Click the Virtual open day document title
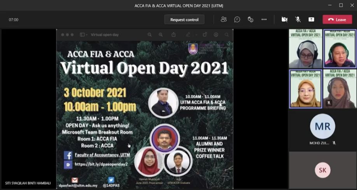The width and height of the screenshot is (357, 190). 105,35
